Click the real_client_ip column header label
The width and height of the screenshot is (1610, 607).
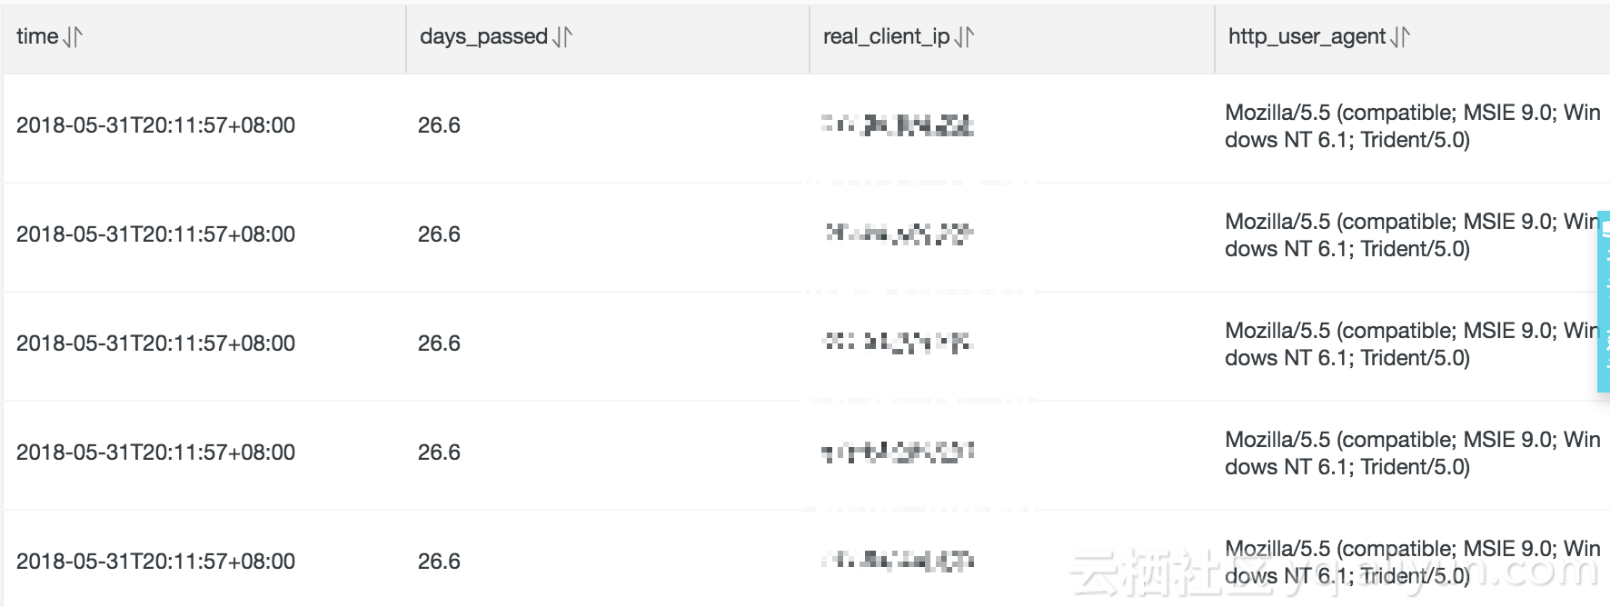click(x=886, y=37)
